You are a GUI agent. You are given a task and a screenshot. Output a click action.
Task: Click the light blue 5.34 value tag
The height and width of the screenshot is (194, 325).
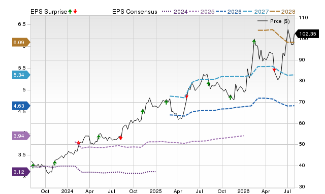pos(21,75)
